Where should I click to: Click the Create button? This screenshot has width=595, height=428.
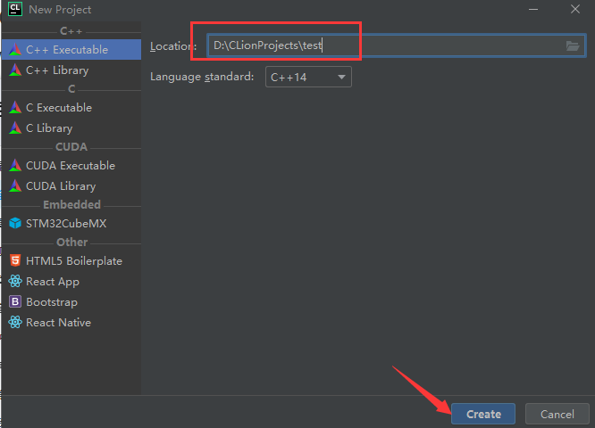[483, 414]
